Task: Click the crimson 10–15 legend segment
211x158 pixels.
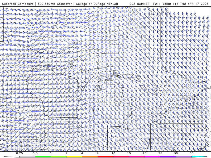Action: [121, 157]
